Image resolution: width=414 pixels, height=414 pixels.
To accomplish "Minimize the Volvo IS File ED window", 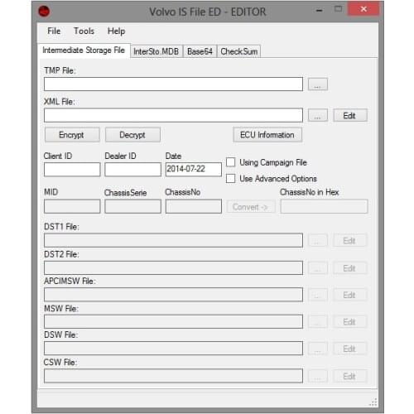I will point(320,11).
